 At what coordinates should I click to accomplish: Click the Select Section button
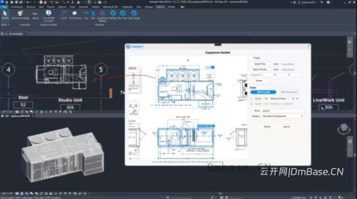coord(260,69)
